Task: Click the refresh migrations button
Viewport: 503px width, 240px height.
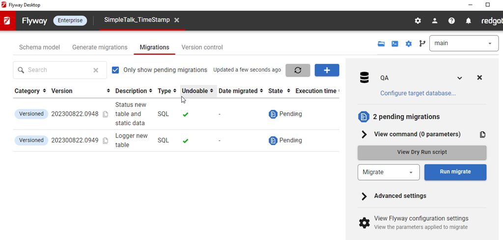Action: coord(298,70)
